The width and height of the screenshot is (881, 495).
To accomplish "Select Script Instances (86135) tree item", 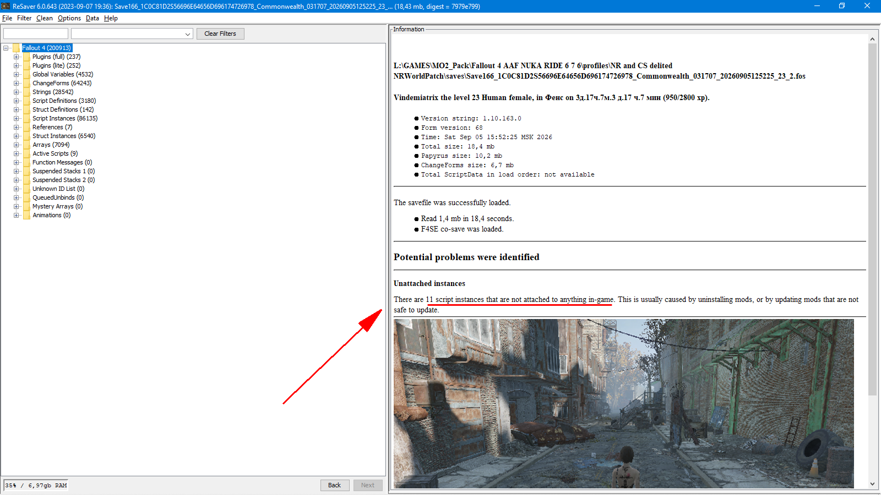I will coord(65,118).
